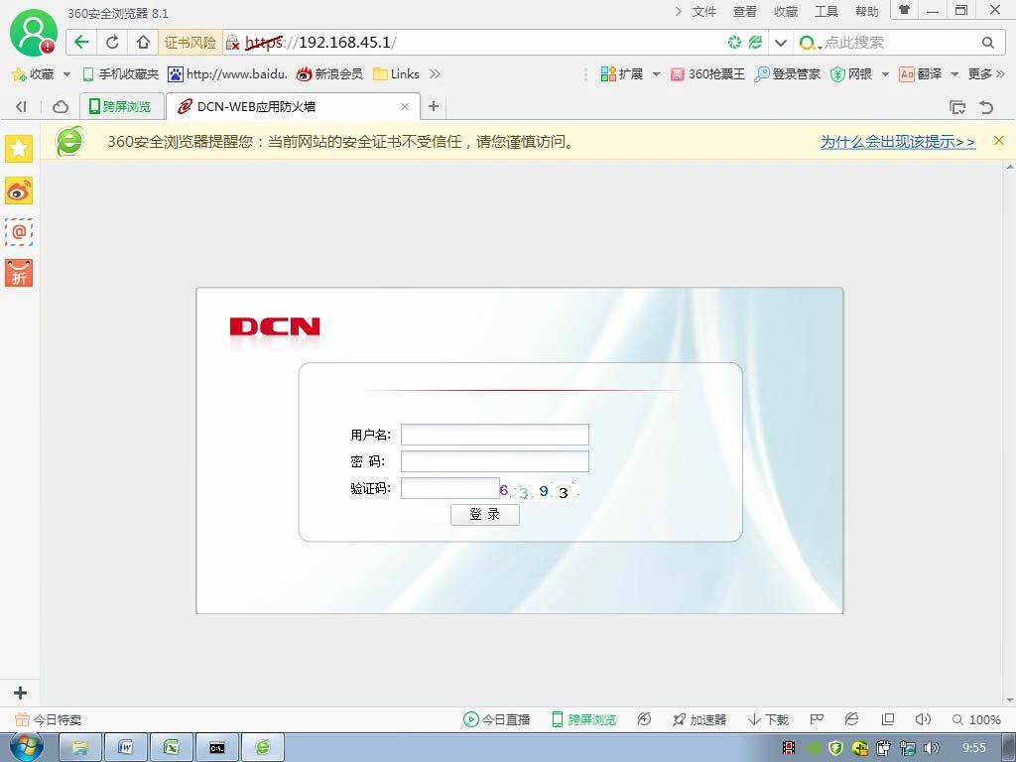The height and width of the screenshot is (762, 1016).
Task: Change the 100% zoom level
Action: pyautogui.click(x=976, y=720)
